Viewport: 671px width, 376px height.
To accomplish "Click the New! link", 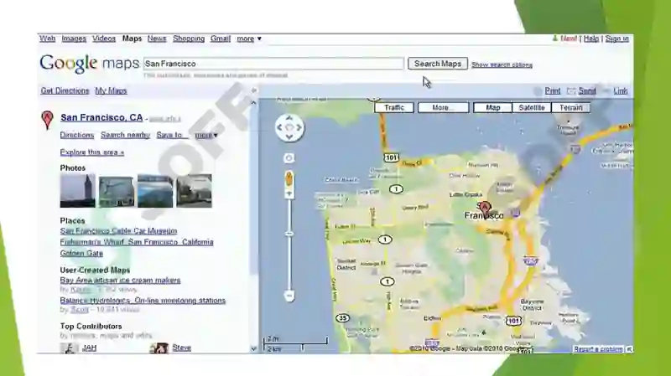I will coord(569,39).
